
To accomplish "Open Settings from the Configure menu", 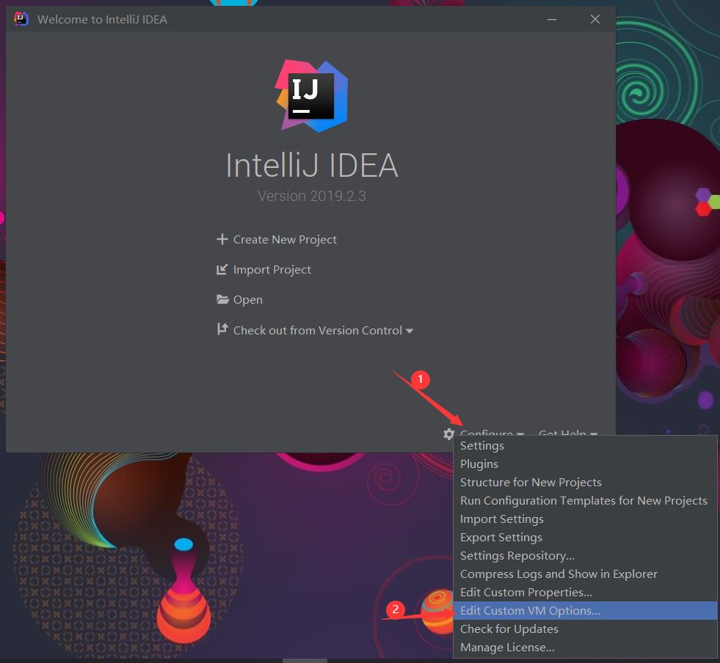I will 585,445.
